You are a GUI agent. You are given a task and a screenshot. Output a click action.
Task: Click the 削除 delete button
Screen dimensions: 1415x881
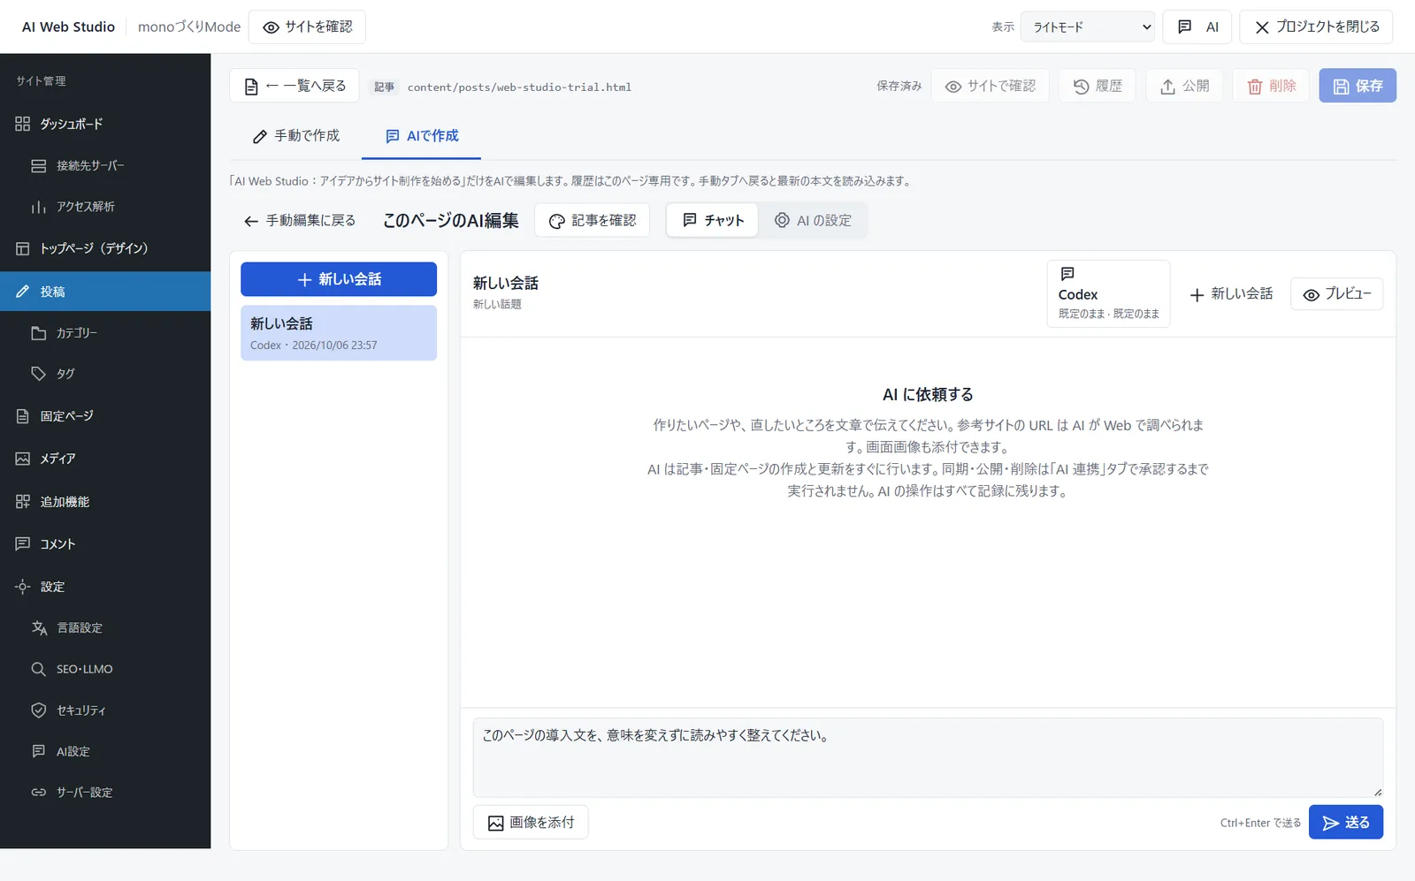[x=1271, y=86]
